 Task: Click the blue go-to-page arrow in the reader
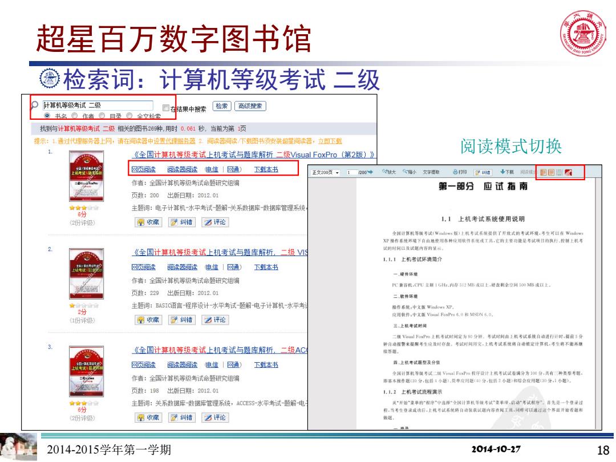[x=370, y=172]
